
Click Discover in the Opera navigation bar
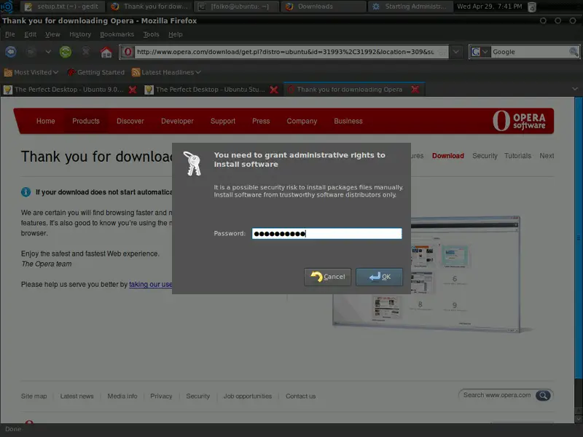[130, 121]
